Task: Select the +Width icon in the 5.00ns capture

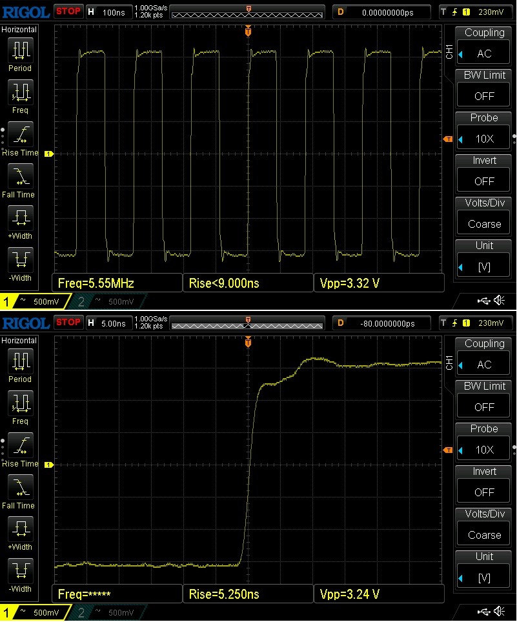Action: click(x=21, y=529)
